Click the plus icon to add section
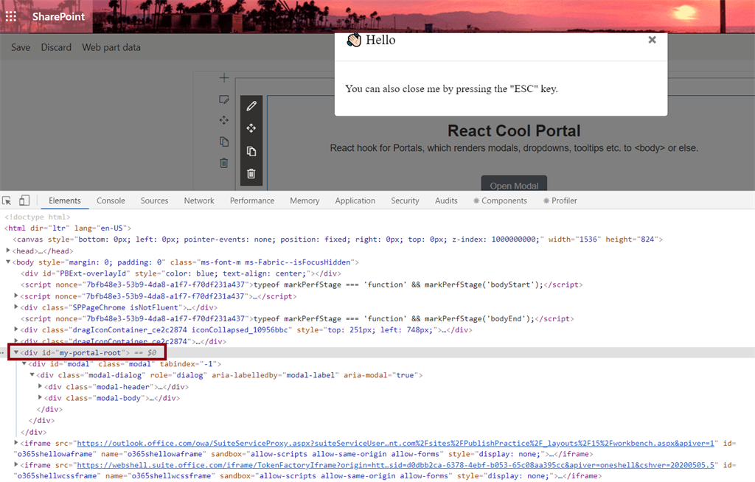The height and width of the screenshot is (482, 755). tap(224, 78)
